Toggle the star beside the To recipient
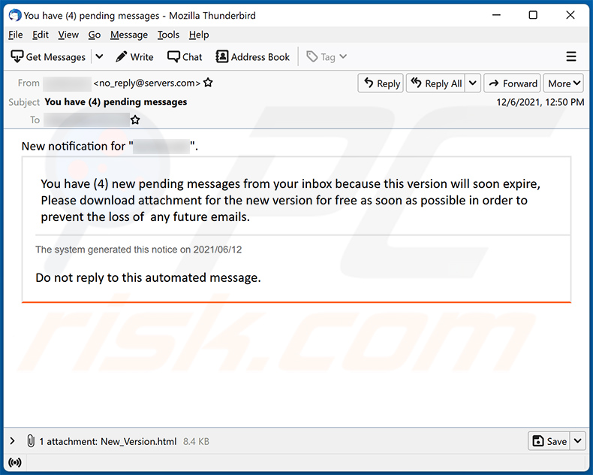The height and width of the screenshot is (475, 593). (x=135, y=120)
